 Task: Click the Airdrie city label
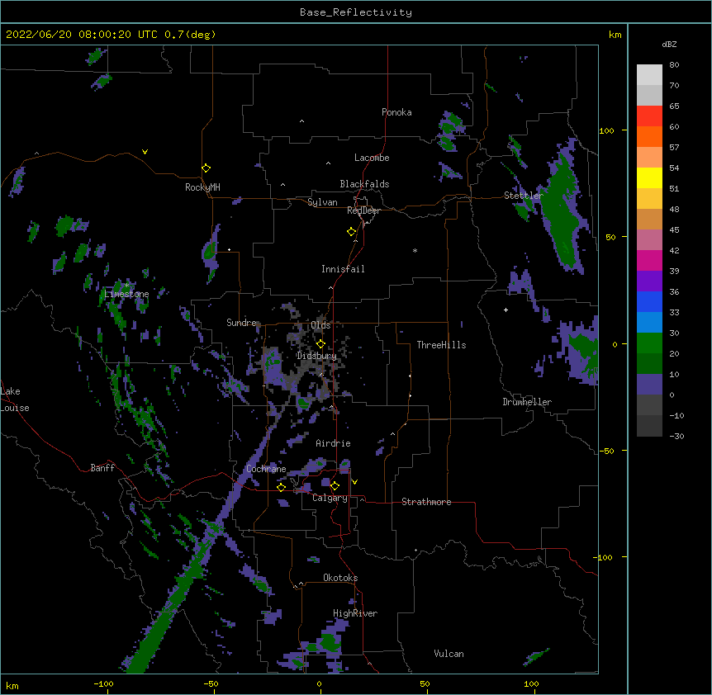click(334, 443)
